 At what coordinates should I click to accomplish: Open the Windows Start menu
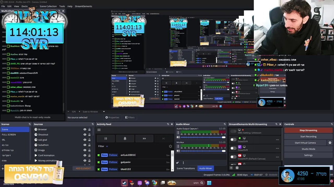pos(209,183)
